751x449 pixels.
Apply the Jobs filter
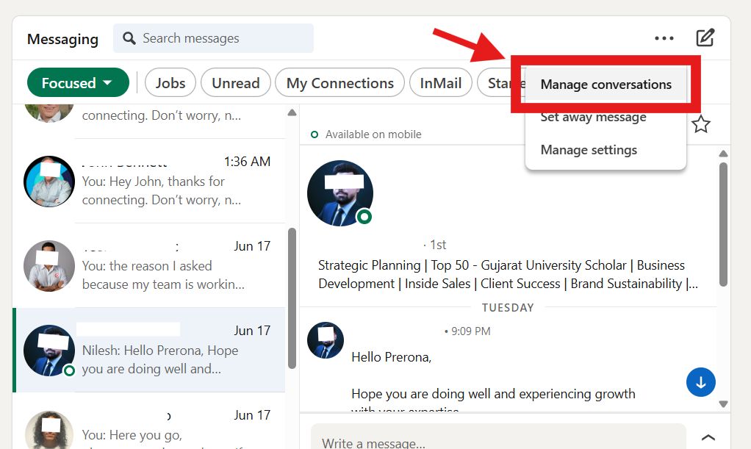click(170, 82)
